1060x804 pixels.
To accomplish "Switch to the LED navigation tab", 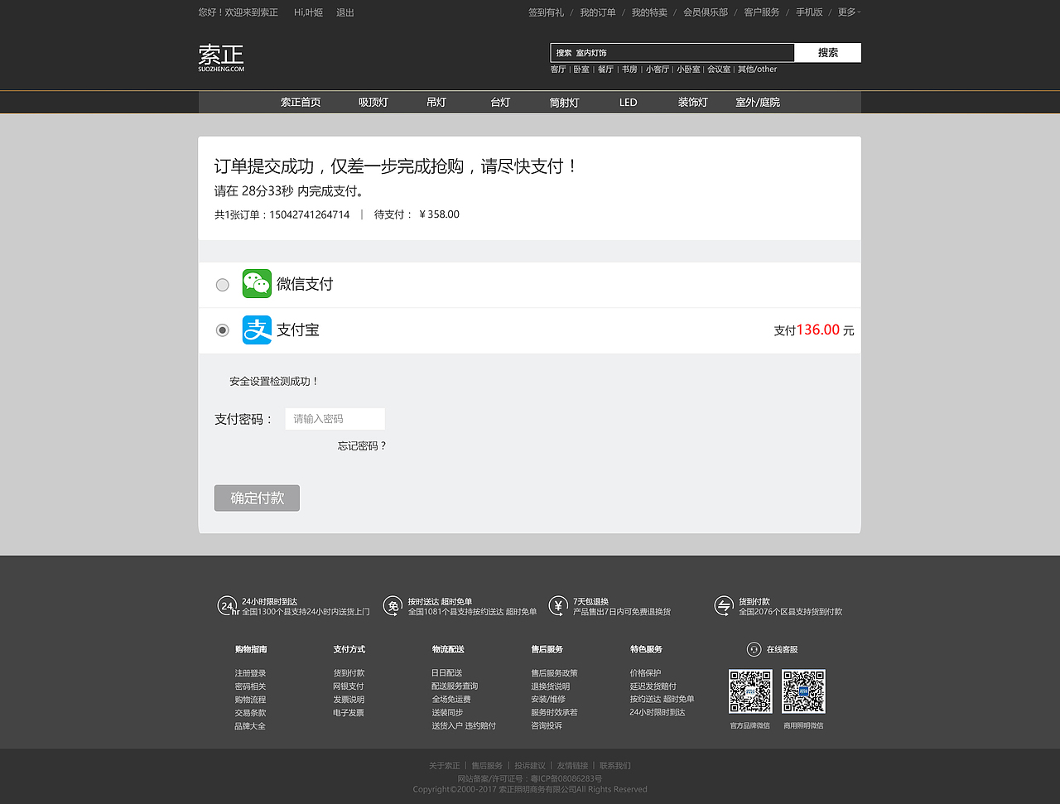I will point(628,102).
